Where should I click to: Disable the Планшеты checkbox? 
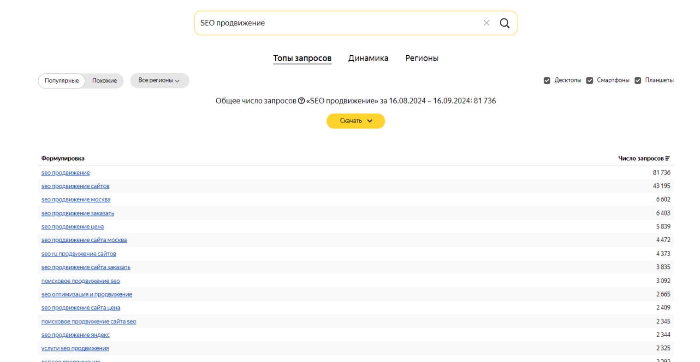point(638,81)
